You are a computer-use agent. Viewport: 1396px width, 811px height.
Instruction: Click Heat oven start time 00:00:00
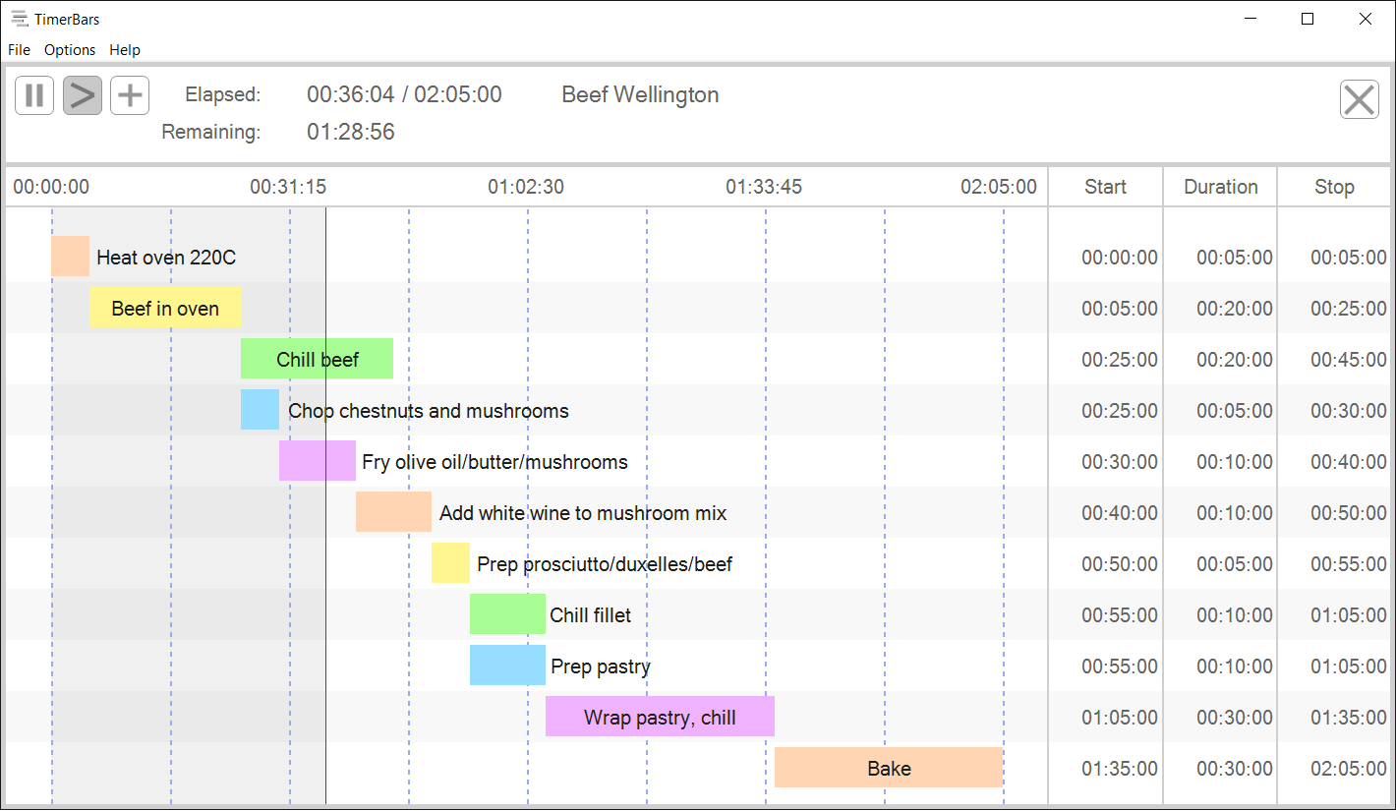coord(1120,258)
